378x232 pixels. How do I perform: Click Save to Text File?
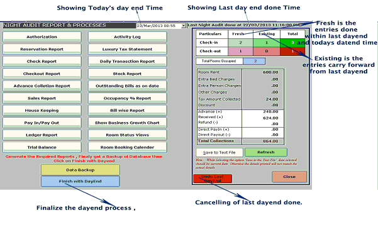tap(220, 153)
